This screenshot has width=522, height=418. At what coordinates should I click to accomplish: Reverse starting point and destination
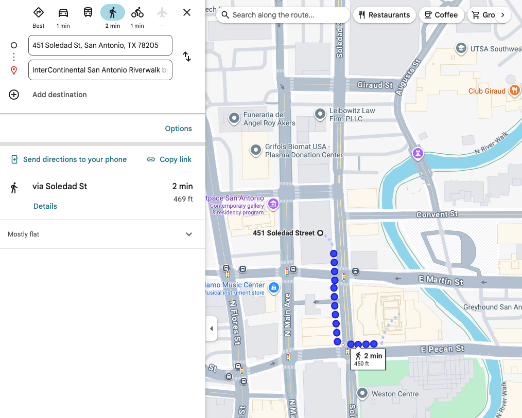[x=187, y=57]
